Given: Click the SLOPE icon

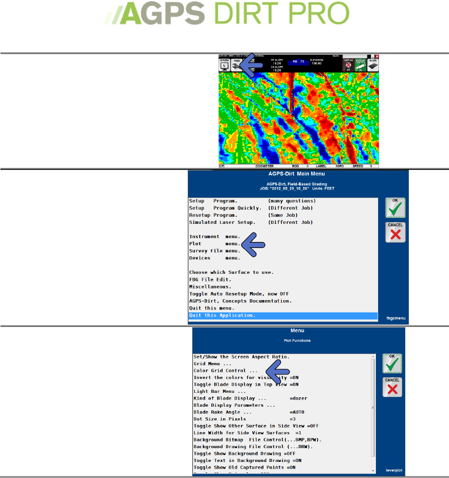Looking at the screenshot, I should pyautogui.click(x=373, y=65).
